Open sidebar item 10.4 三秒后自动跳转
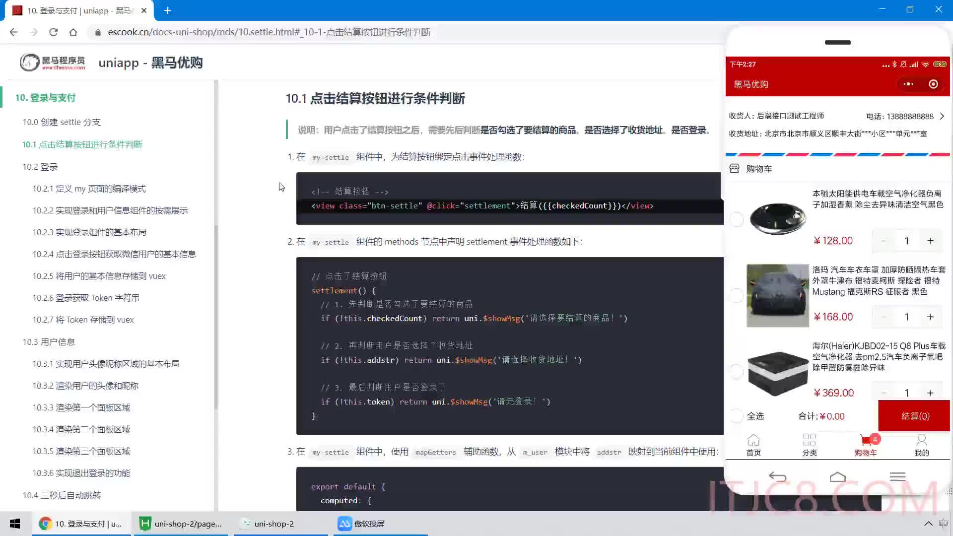953x536 pixels. coord(62,495)
